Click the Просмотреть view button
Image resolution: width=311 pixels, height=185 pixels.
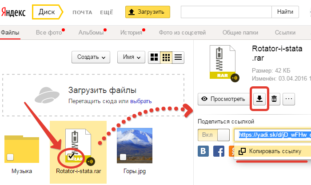[224, 99]
